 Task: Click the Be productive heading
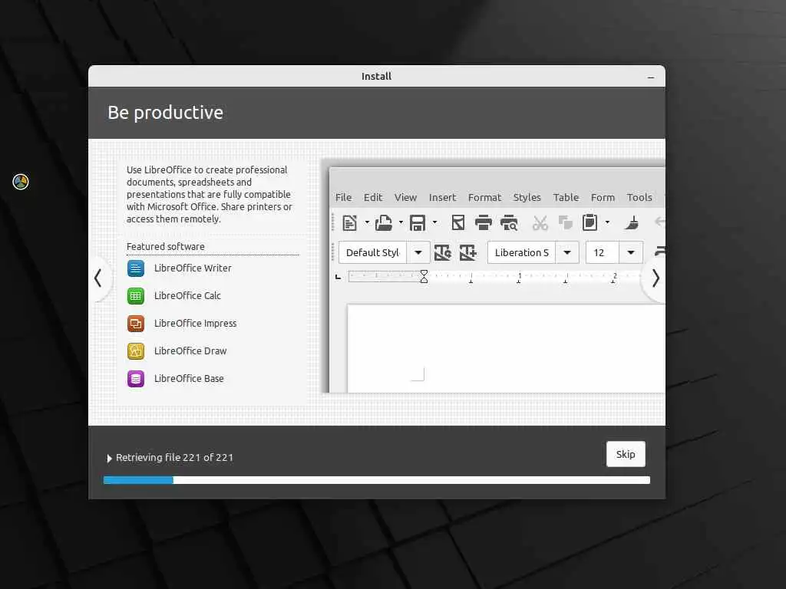[x=166, y=113]
